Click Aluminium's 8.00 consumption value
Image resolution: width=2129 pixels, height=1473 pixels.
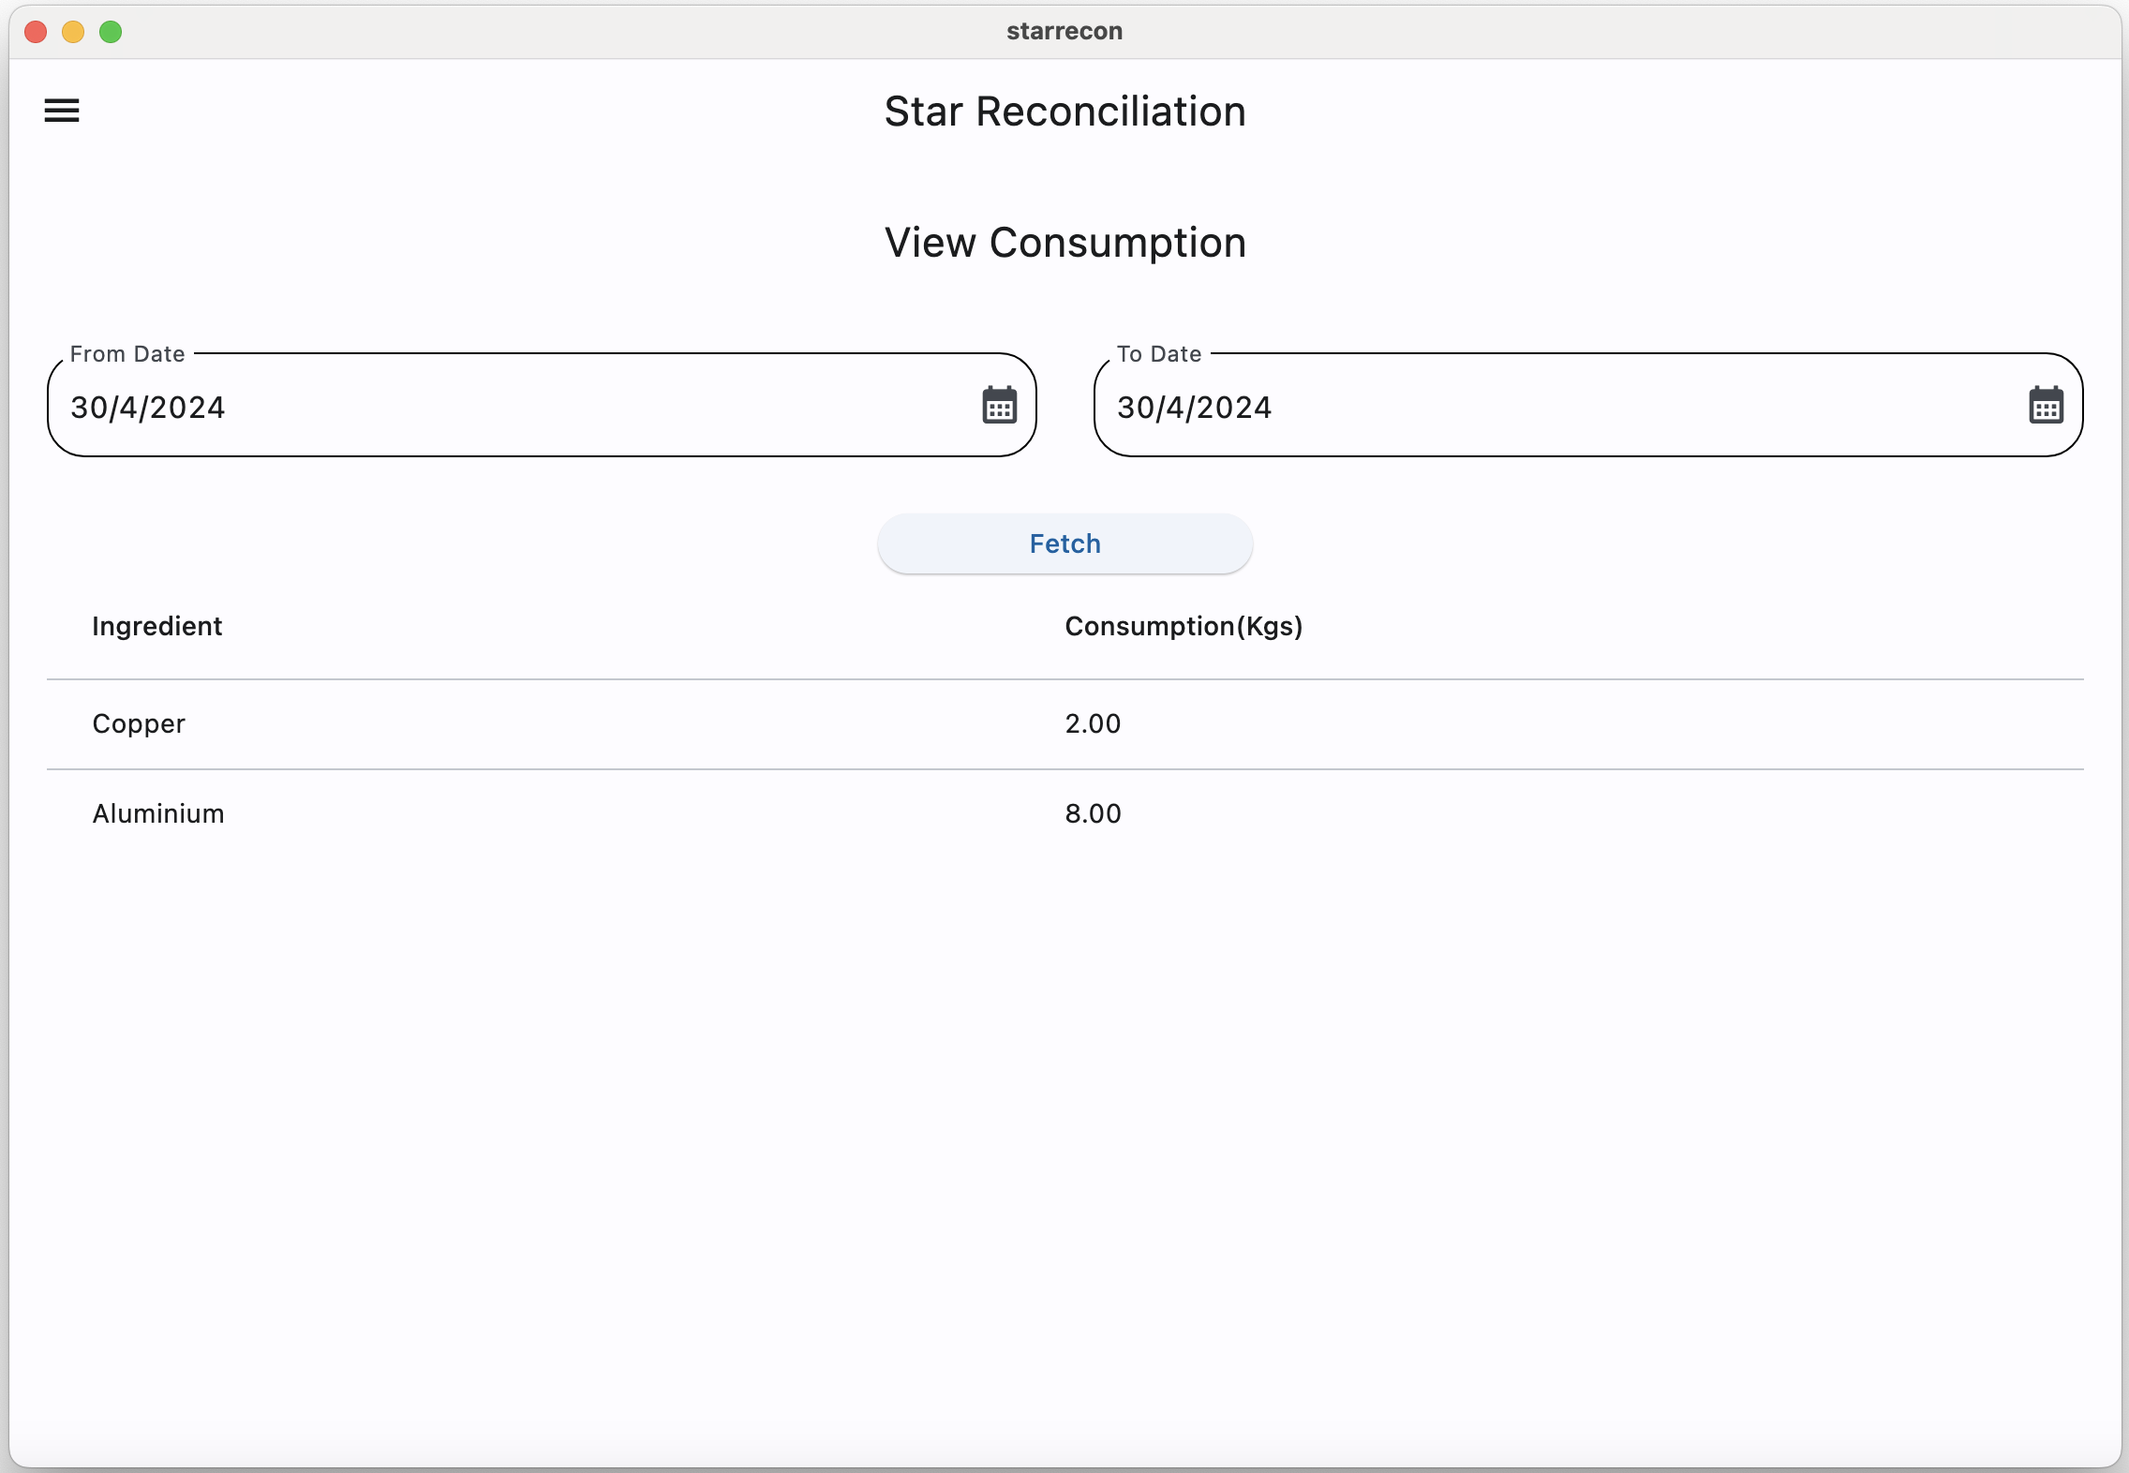pyautogui.click(x=1093, y=813)
